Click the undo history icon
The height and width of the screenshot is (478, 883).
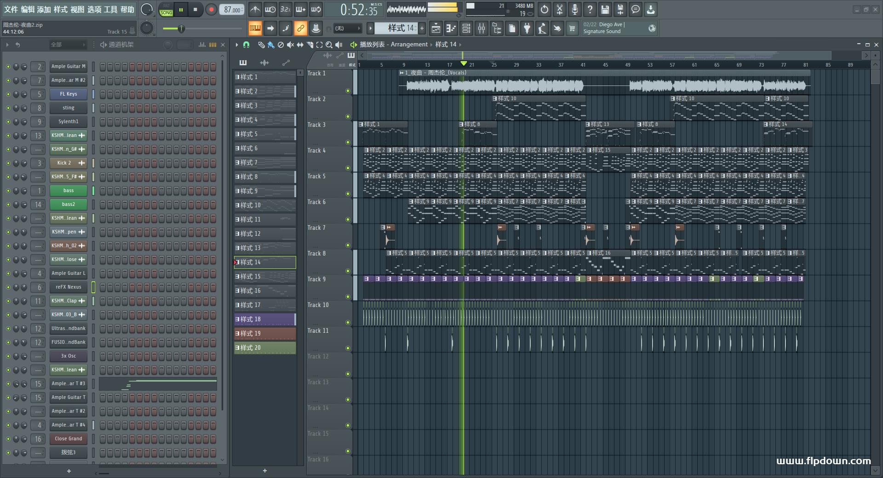click(545, 9)
